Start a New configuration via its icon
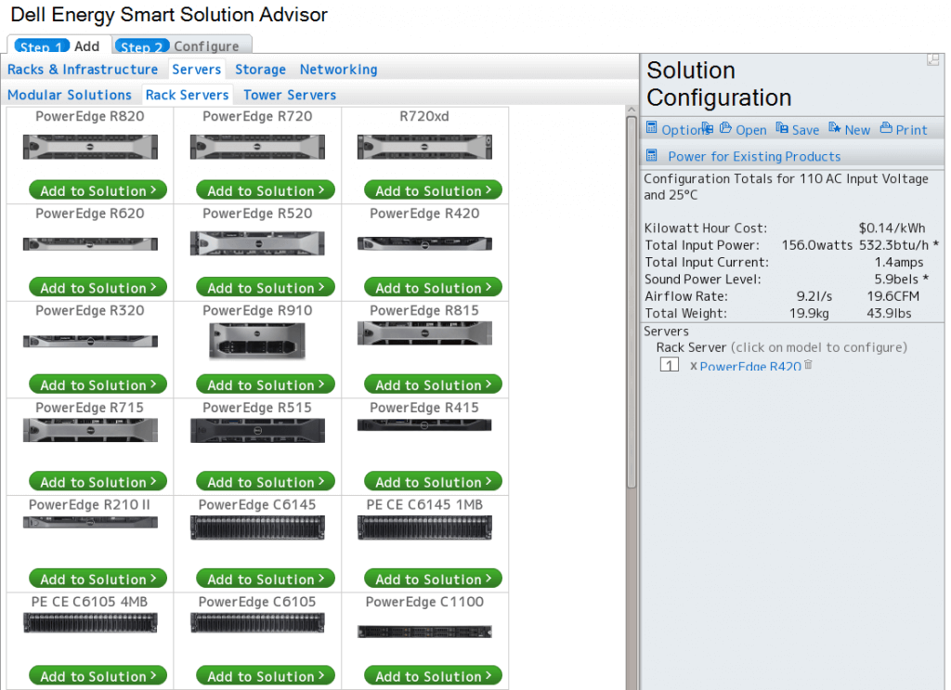The height and width of the screenshot is (690, 951). tap(835, 128)
